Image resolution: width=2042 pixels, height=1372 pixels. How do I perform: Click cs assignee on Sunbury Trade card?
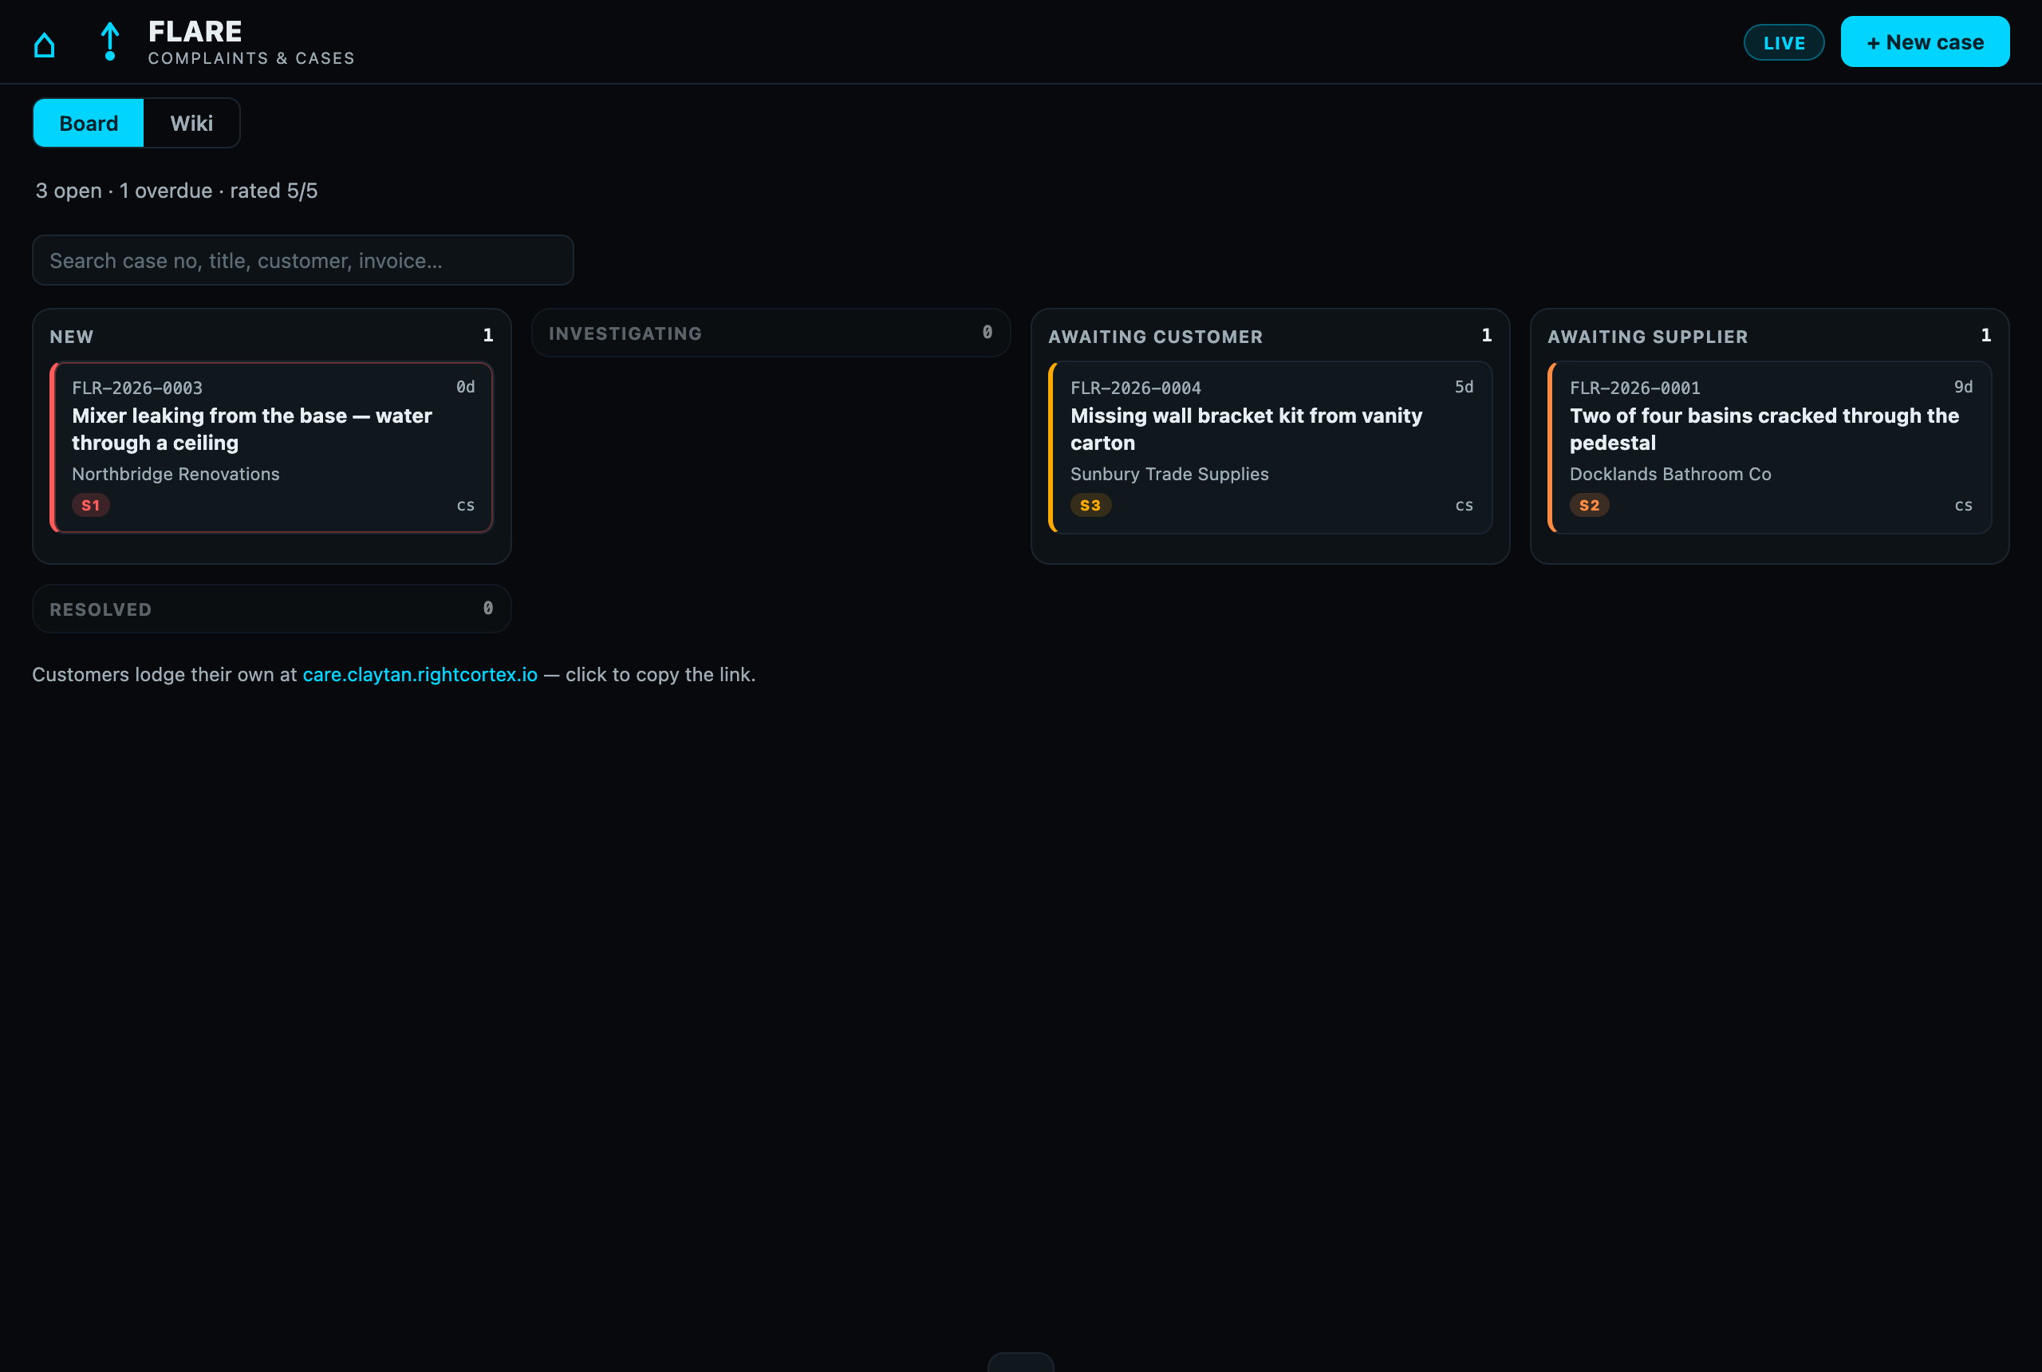click(1464, 505)
